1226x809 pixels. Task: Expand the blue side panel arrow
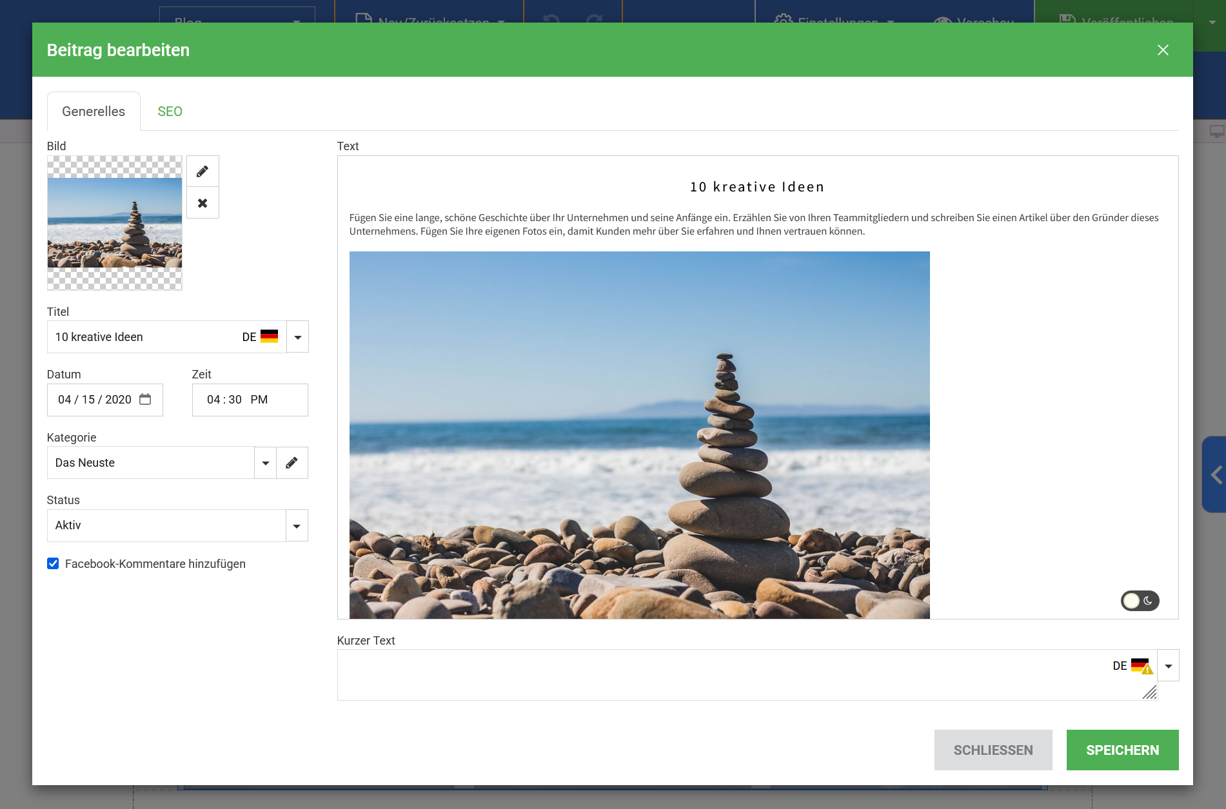pos(1216,475)
